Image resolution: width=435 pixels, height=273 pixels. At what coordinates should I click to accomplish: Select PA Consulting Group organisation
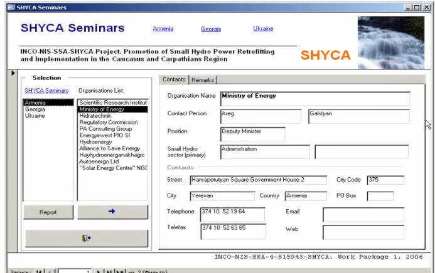[112, 129]
